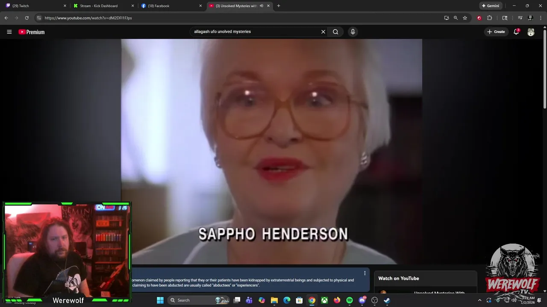Open Microsoft Store from the taskbar
Viewport: 547px width, 307px height.
[x=300, y=300]
